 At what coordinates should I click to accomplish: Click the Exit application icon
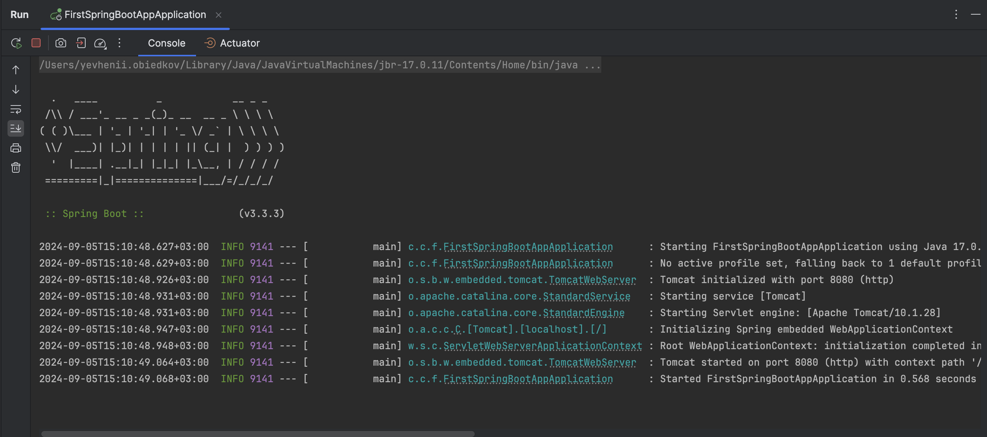pos(81,43)
